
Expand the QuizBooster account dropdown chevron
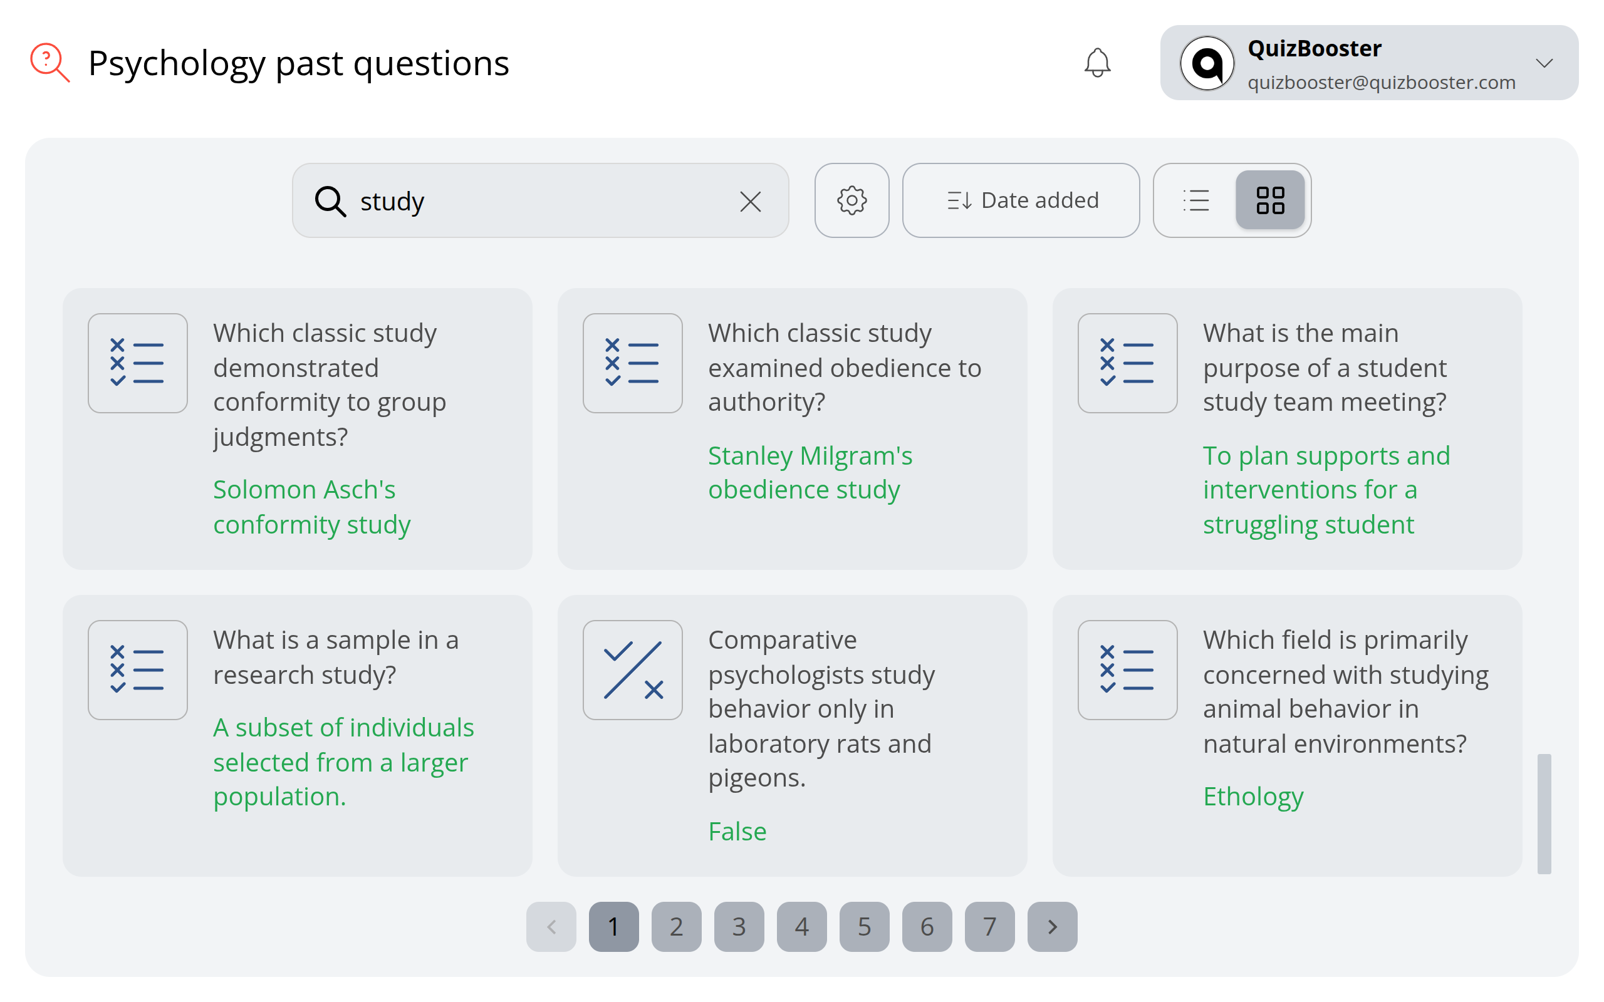pos(1544,63)
